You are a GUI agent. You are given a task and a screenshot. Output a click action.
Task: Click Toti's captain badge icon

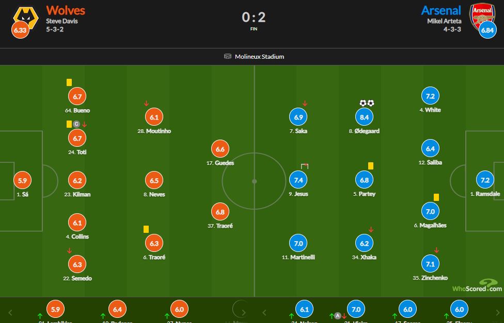[x=76, y=124]
